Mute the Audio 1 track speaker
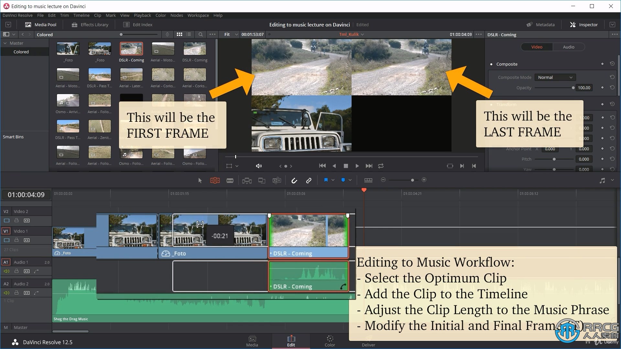 6,271
